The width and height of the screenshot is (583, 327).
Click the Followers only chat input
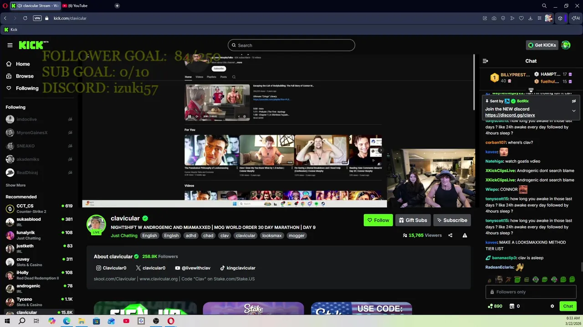[531, 292]
